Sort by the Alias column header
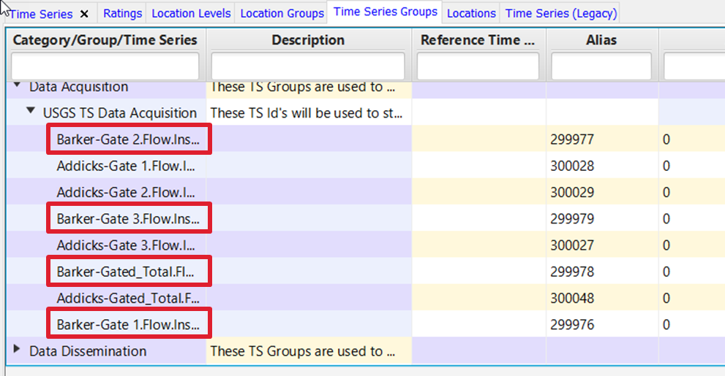 (x=601, y=40)
